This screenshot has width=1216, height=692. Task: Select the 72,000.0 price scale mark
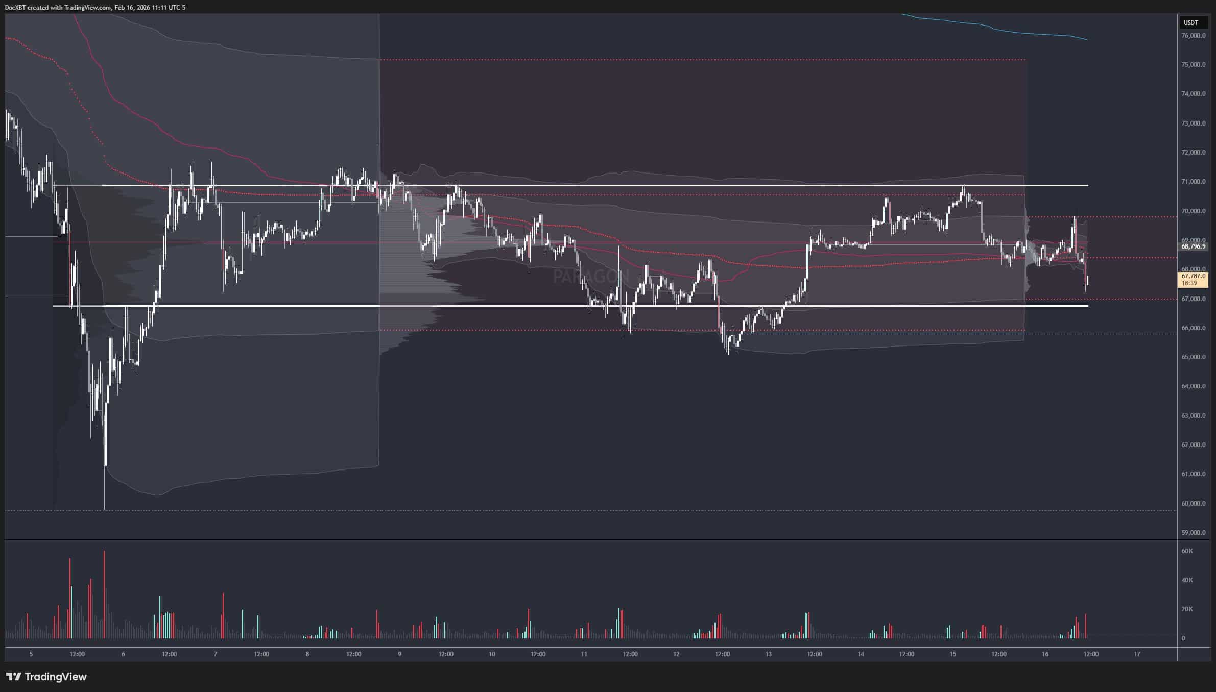1194,153
